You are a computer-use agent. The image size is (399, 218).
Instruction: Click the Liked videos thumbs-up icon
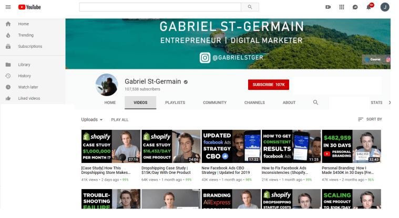(8, 98)
